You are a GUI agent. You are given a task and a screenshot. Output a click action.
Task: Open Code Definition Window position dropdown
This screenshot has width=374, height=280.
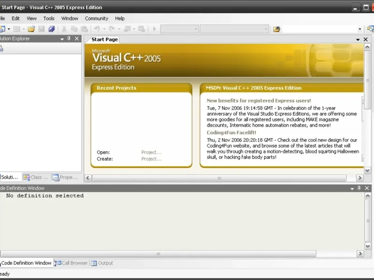352,189
